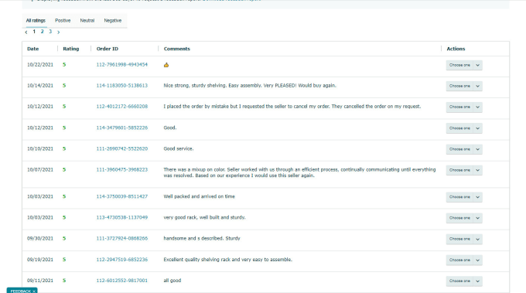Image resolution: width=526 pixels, height=293 pixels.
Task: Select the comment 'Nice strong, sturdy shelving. Easy assembly.'
Action: [250, 86]
